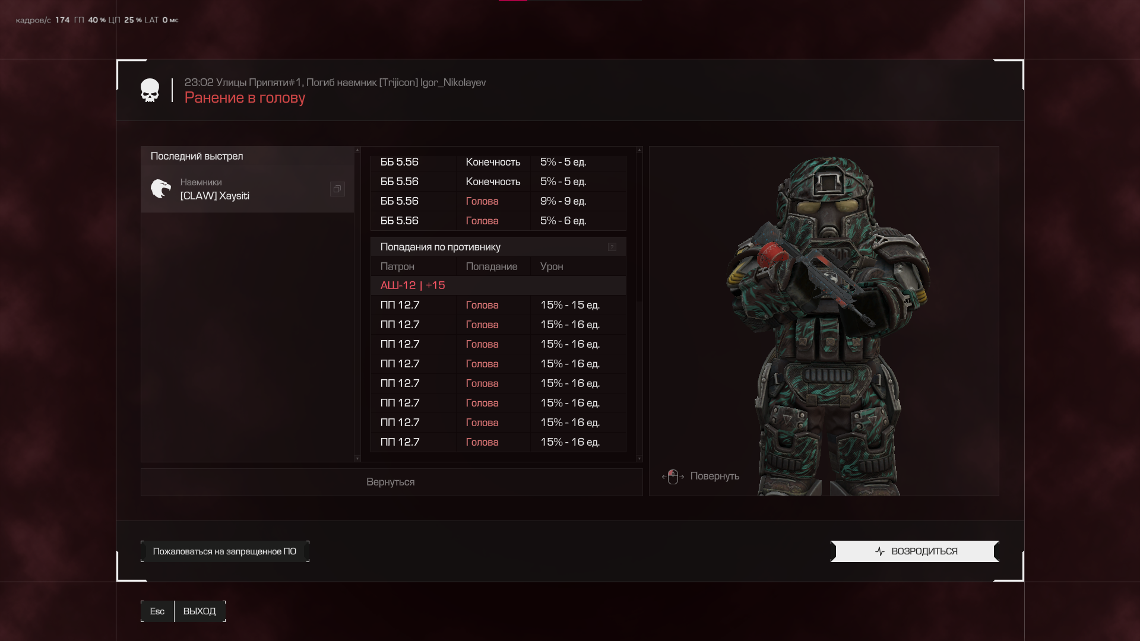This screenshot has width=1140, height=641.
Task: Click the Попадания по противнику section header
Action: click(x=498, y=247)
